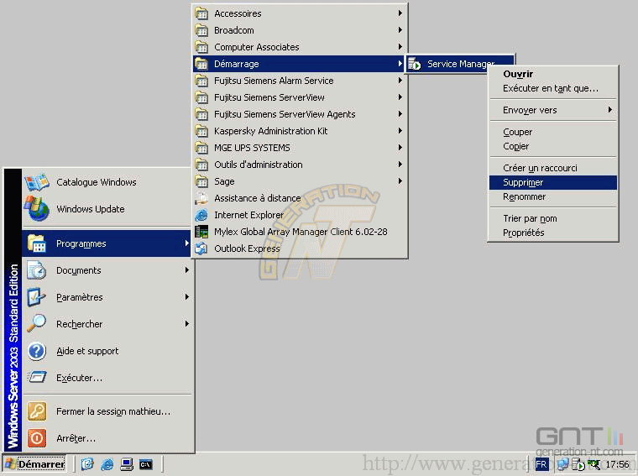Open the Démarrage folder entry
Image resolution: width=638 pixels, height=476 pixels.
coord(299,64)
